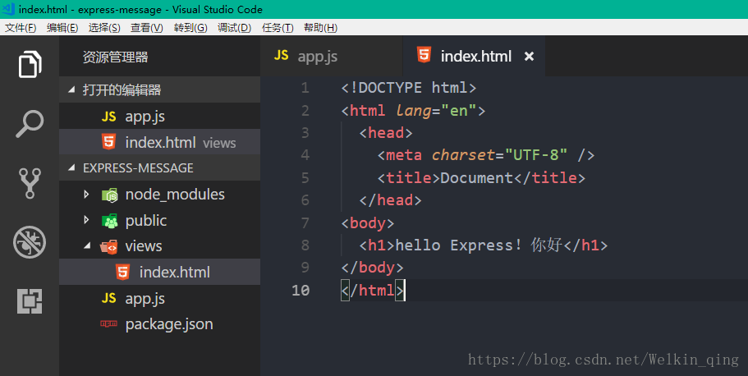748x376 pixels.
Task: Click the node_modules folder icon
Action: click(x=110, y=195)
